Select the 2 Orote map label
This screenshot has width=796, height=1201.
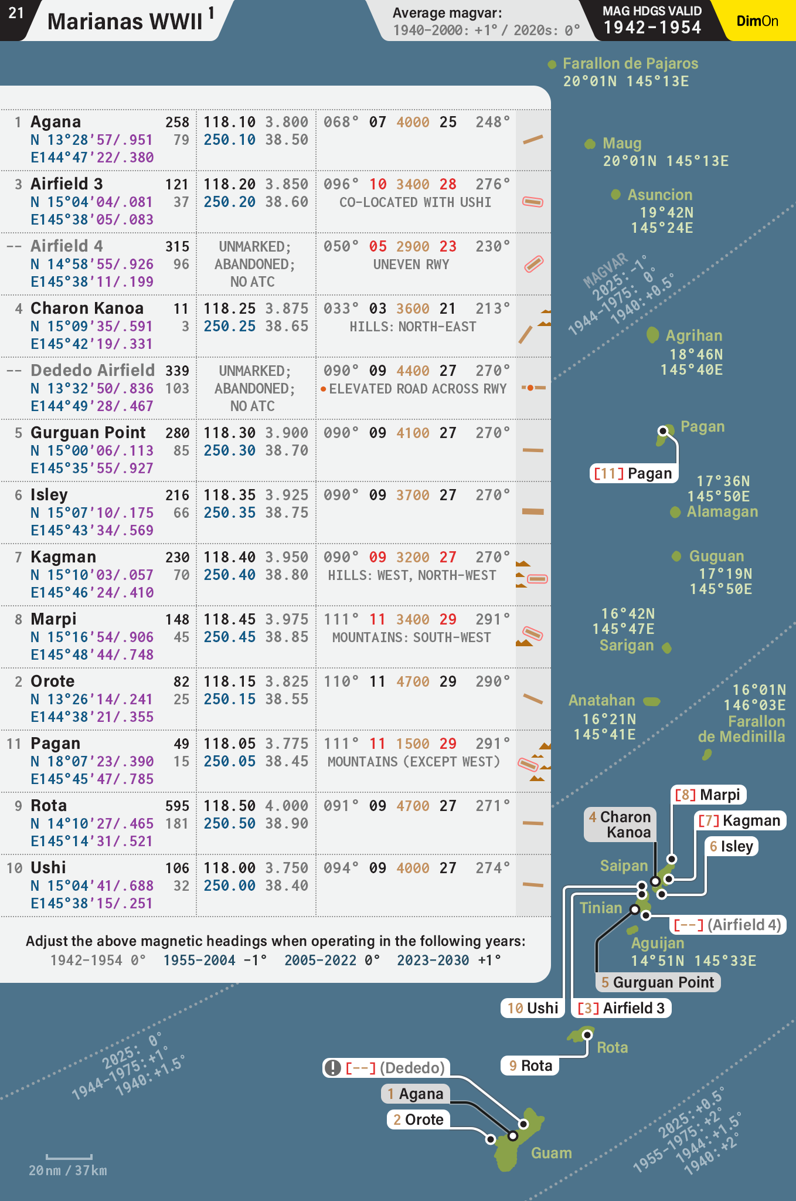click(419, 1119)
